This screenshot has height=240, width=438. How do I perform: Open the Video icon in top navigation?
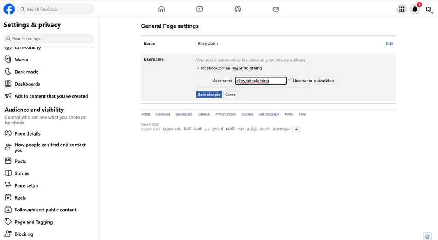point(199,9)
